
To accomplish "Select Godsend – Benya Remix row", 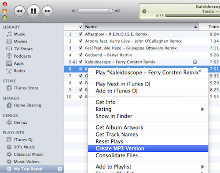I will click(142, 55).
